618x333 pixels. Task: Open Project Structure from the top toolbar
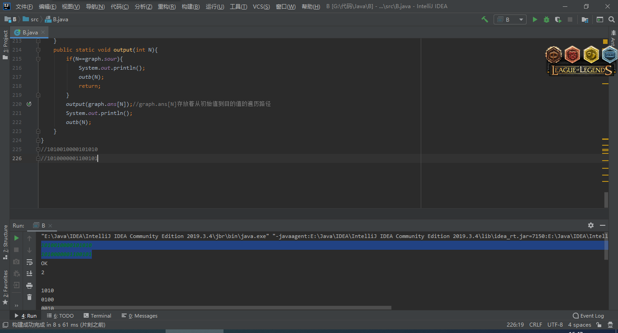tap(585, 19)
